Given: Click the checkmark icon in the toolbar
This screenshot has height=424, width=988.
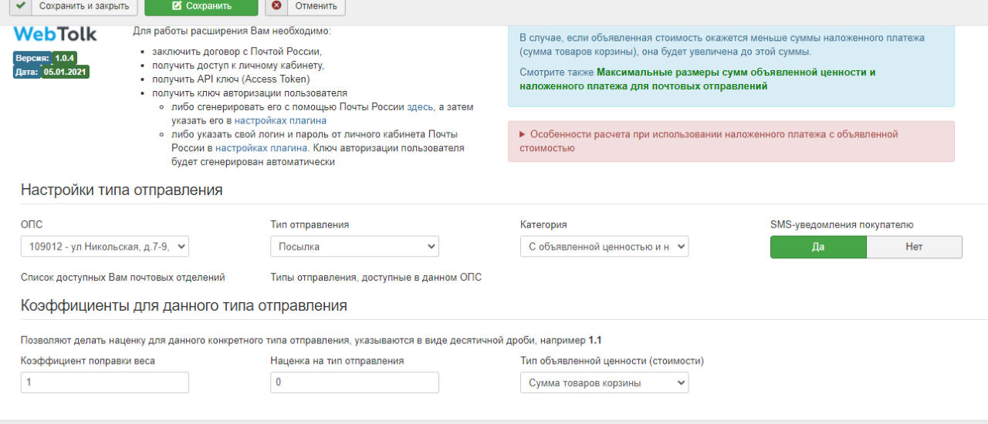Looking at the screenshot, I should pyautogui.click(x=20, y=5).
